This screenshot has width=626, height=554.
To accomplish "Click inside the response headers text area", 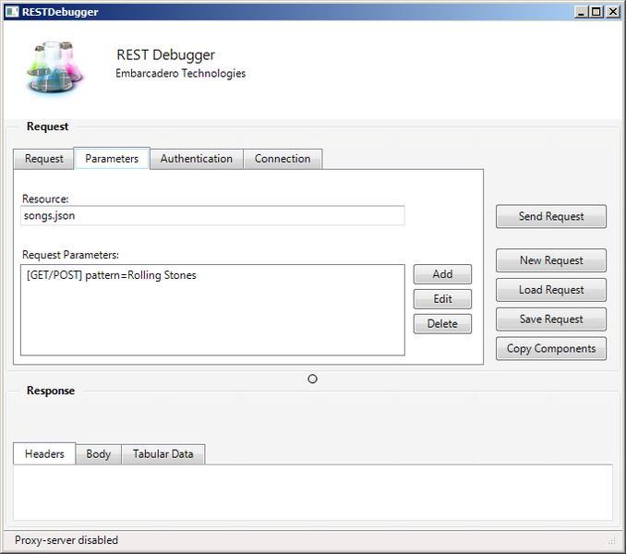I will [313, 492].
